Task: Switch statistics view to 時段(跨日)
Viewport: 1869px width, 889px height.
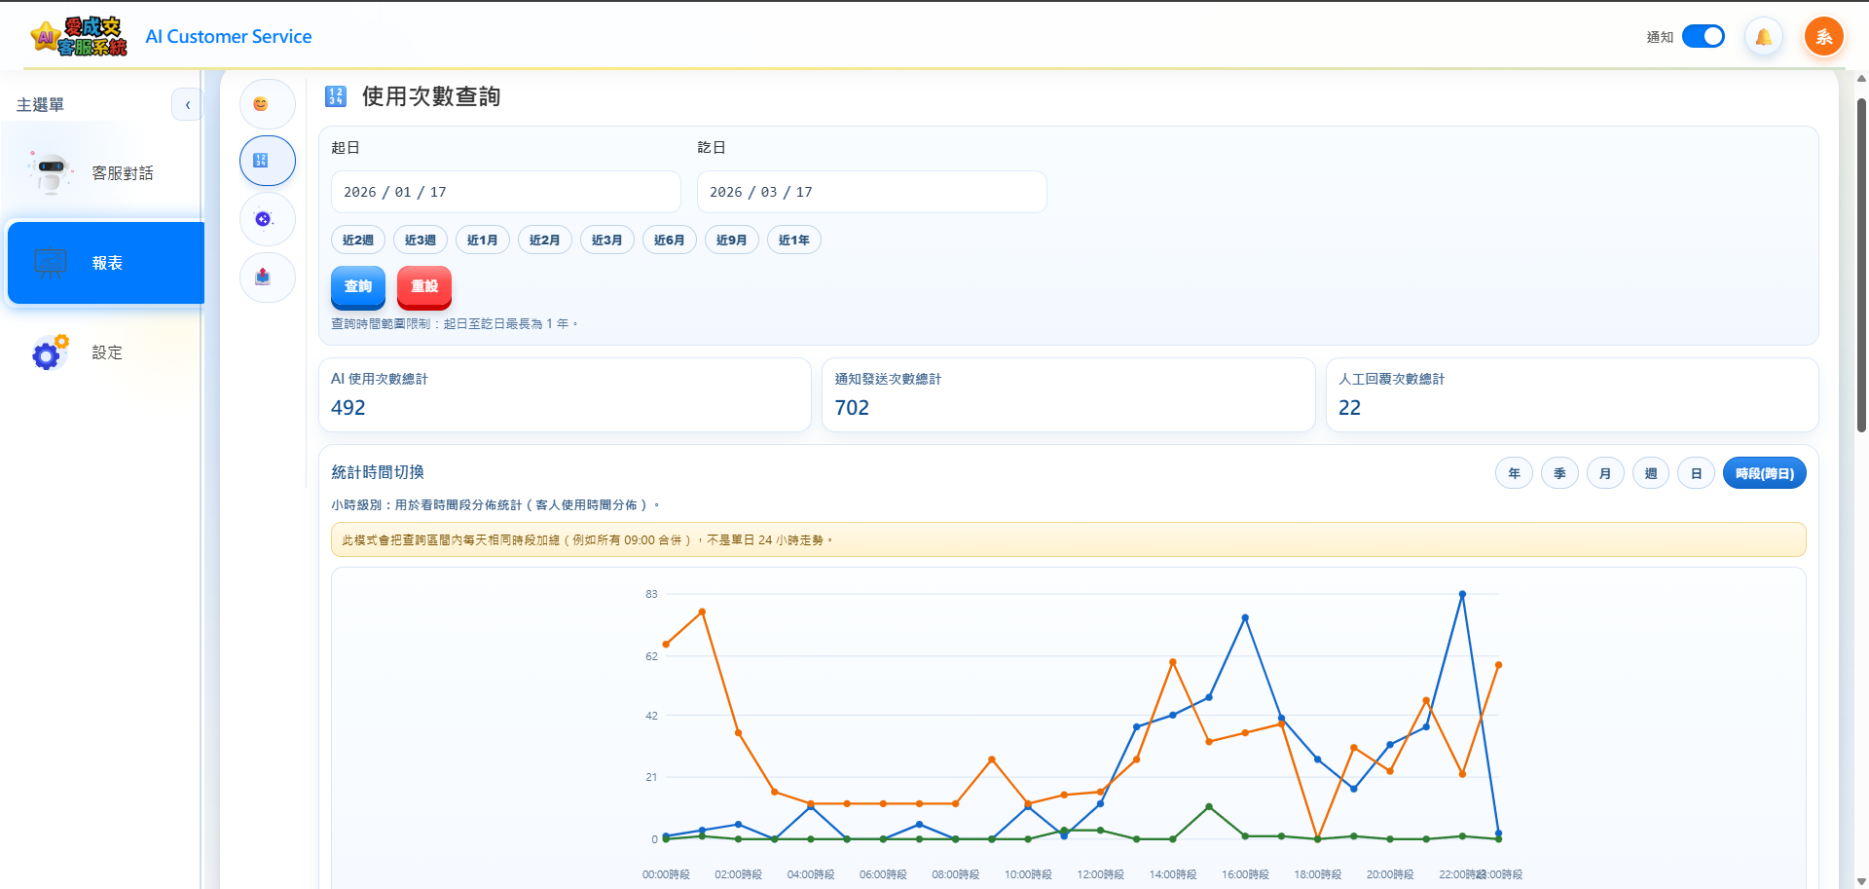Action: 1764,473
